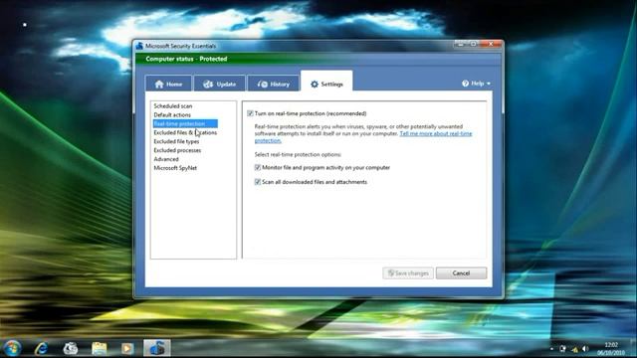Click the Save changes button
This screenshot has width=637, height=358.
[x=408, y=273]
